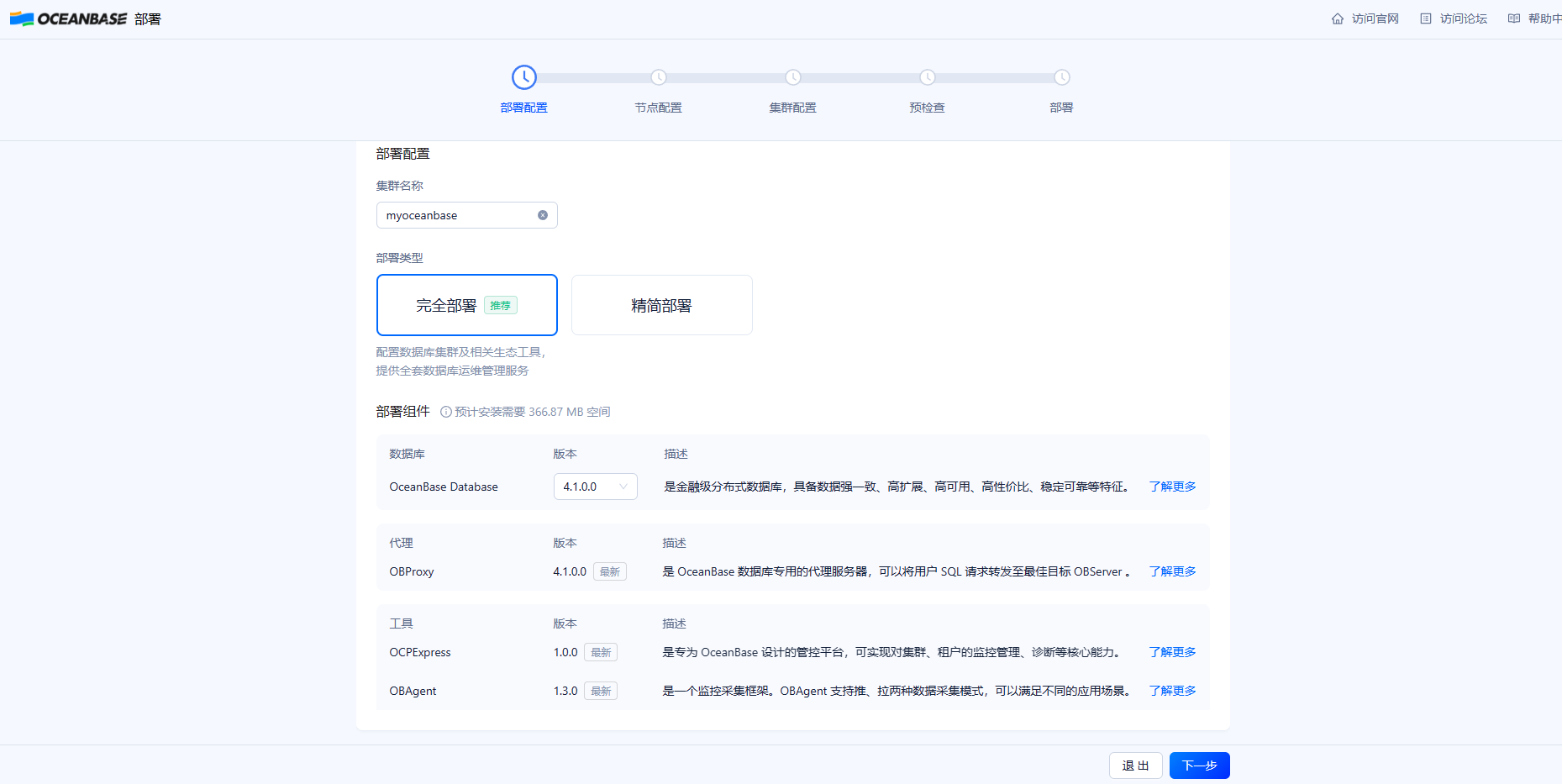Click the 推荐 tag on 完全部署
The height and width of the screenshot is (784, 1562).
pos(501,305)
